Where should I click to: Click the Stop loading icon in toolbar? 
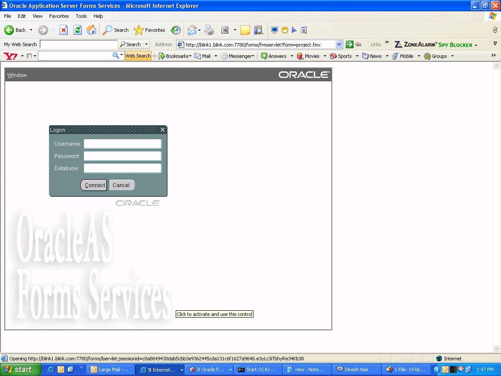click(x=63, y=30)
